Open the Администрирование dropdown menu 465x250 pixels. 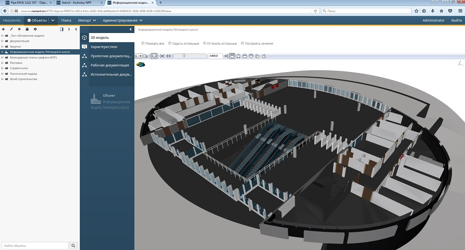[x=122, y=20]
